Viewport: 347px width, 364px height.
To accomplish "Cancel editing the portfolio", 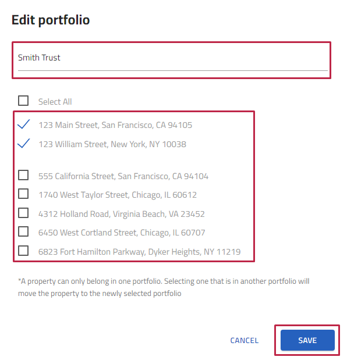I will [x=245, y=340].
